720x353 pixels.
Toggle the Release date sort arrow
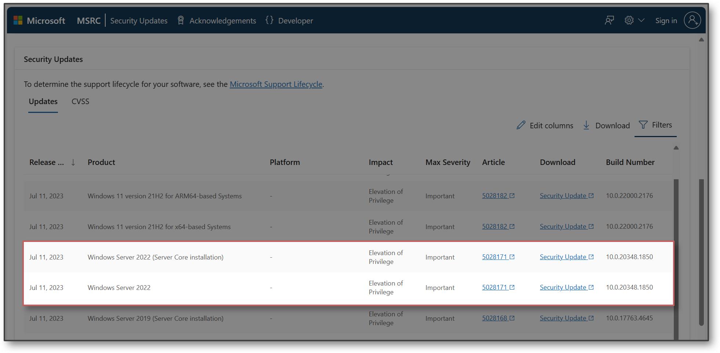pos(73,162)
